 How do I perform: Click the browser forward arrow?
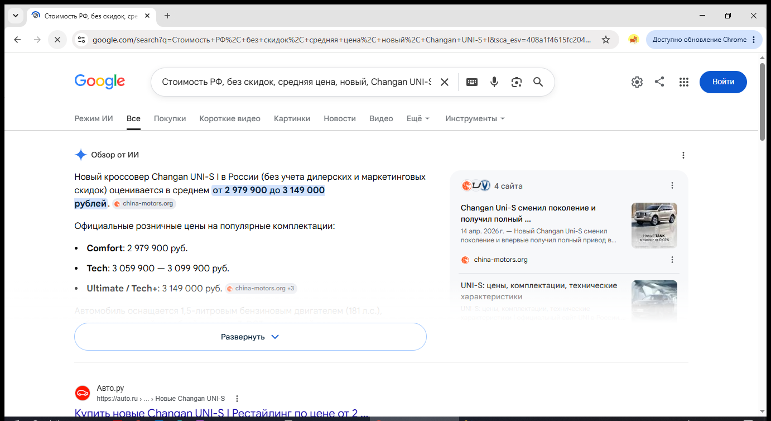[37, 40]
